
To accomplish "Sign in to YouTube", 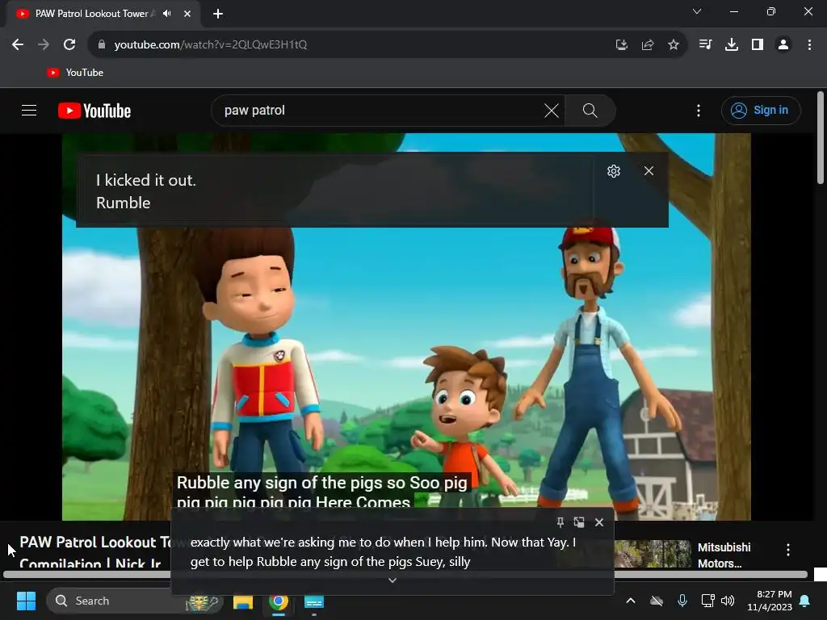I will [x=761, y=110].
